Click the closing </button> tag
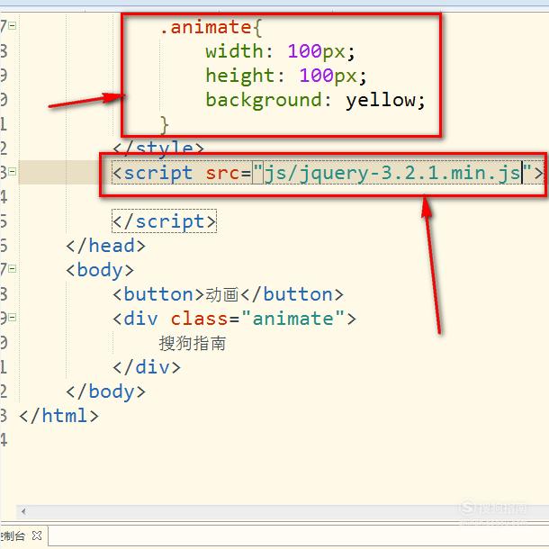Viewport: 549px width, 549px height. (292, 294)
